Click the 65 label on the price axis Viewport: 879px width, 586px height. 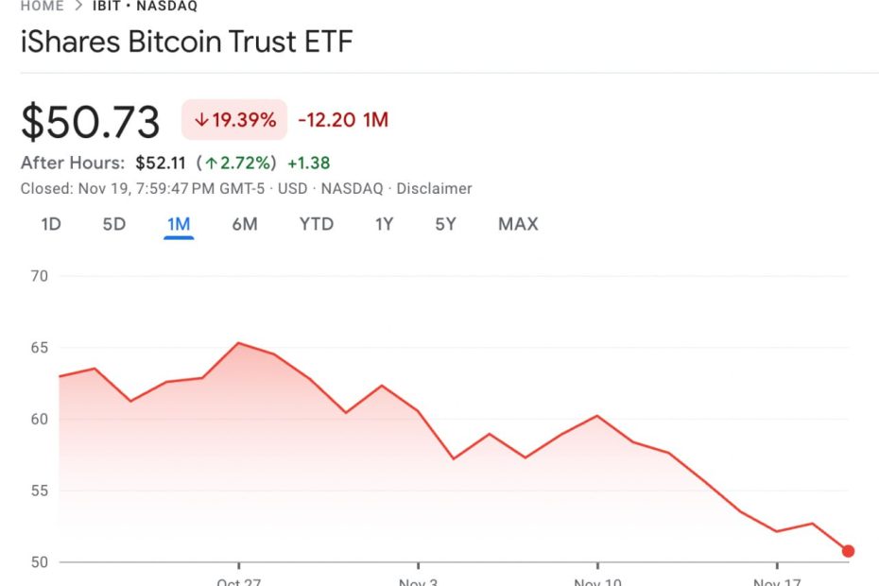tap(40, 348)
